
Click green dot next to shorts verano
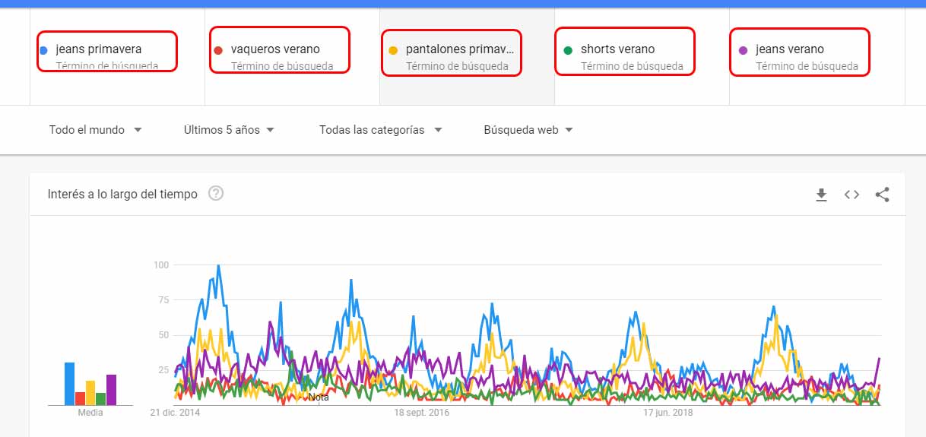(x=568, y=50)
